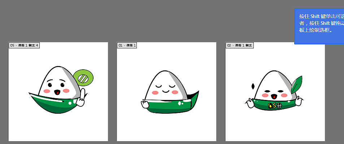Viewport: 344px width, 144px height.
Task: Click the blue Shift-key hint tooltip
Action: click(x=319, y=26)
